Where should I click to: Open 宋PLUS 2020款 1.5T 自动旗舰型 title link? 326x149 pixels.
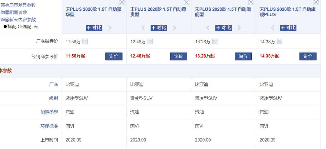click(x=223, y=12)
